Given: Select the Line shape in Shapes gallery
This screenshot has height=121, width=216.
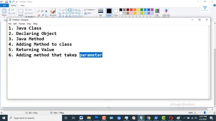Looking at the screenshot, I should [60, 10].
